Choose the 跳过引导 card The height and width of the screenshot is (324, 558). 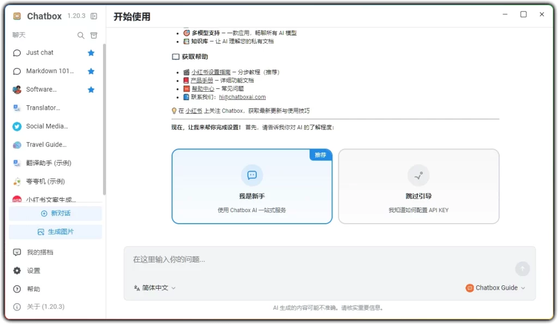click(418, 187)
